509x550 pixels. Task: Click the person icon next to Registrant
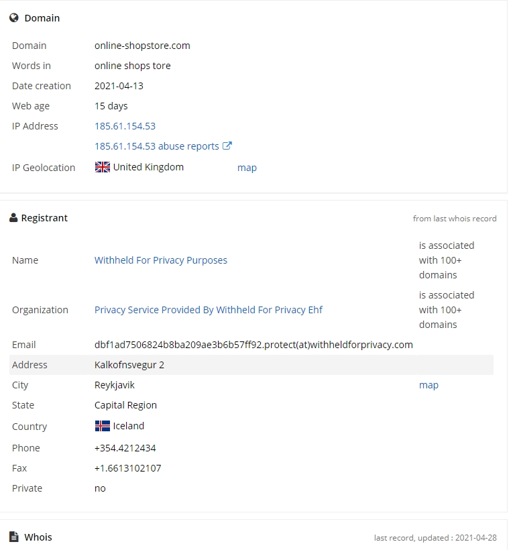13,218
